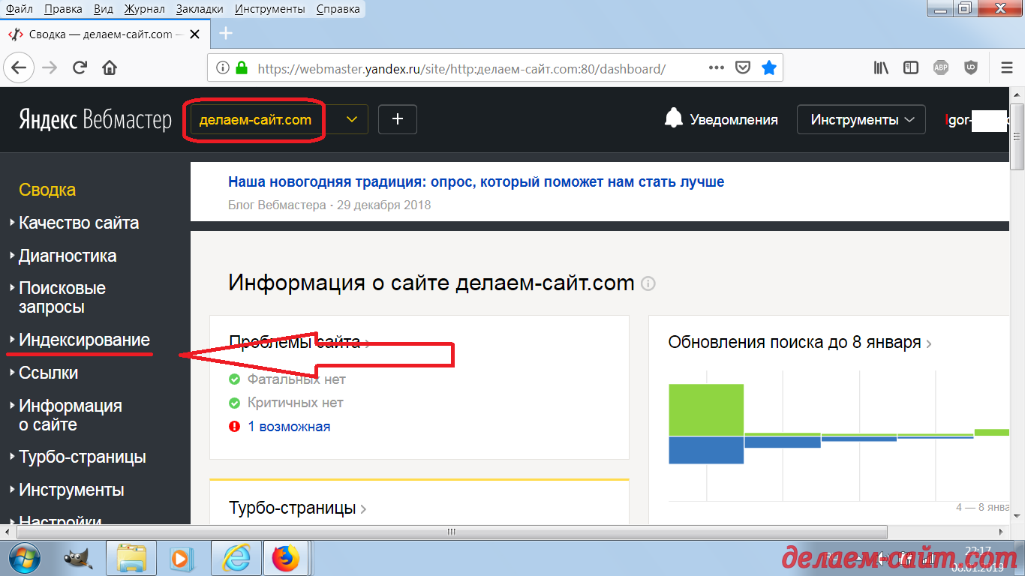Image resolution: width=1025 pixels, height=576 pixels.
Task: Expand Ссылки sidebar section
Action: [x=48, y=373]
